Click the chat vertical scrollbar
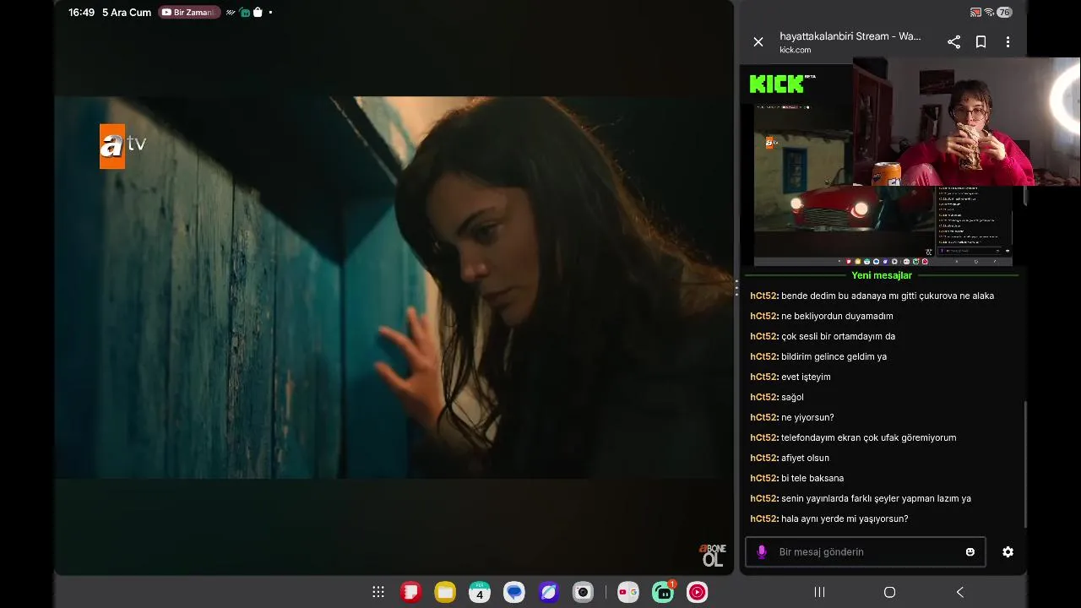Viewport: 1081px width, 608px height. pyautogui.click(x=1026, y=464)
